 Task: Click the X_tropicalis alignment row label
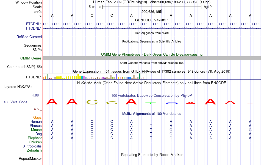32,146
